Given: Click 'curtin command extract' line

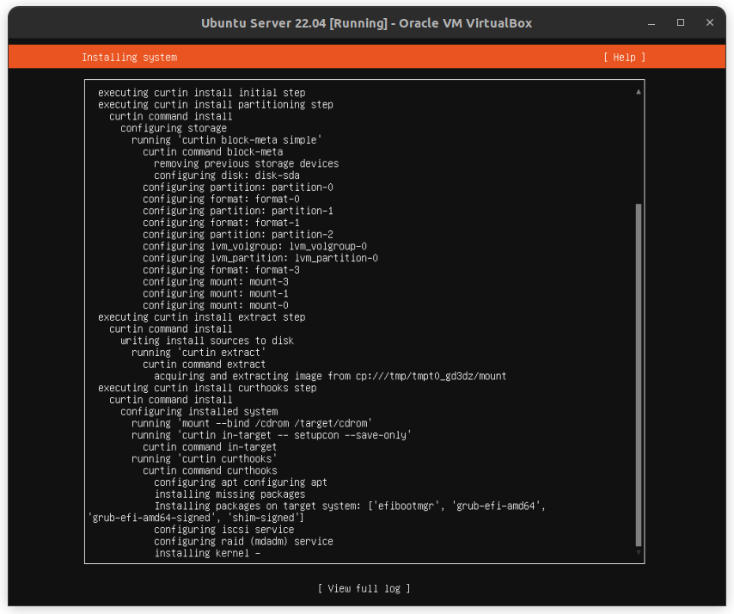Looking at the screenshot, I should [x=204, y=365].
